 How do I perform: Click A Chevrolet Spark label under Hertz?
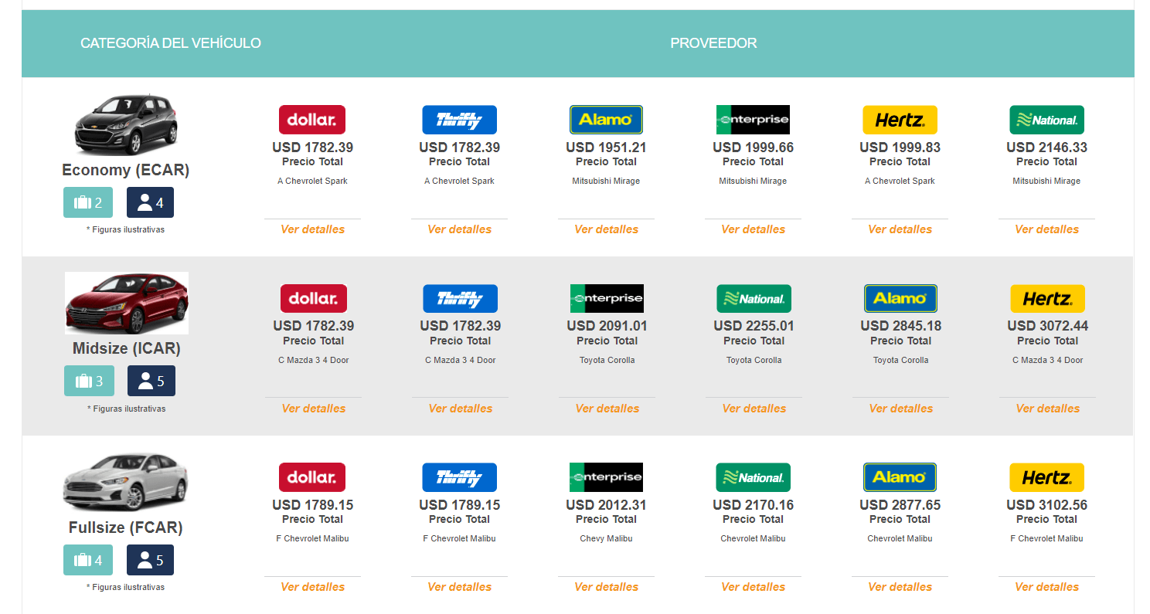(900, 181)
